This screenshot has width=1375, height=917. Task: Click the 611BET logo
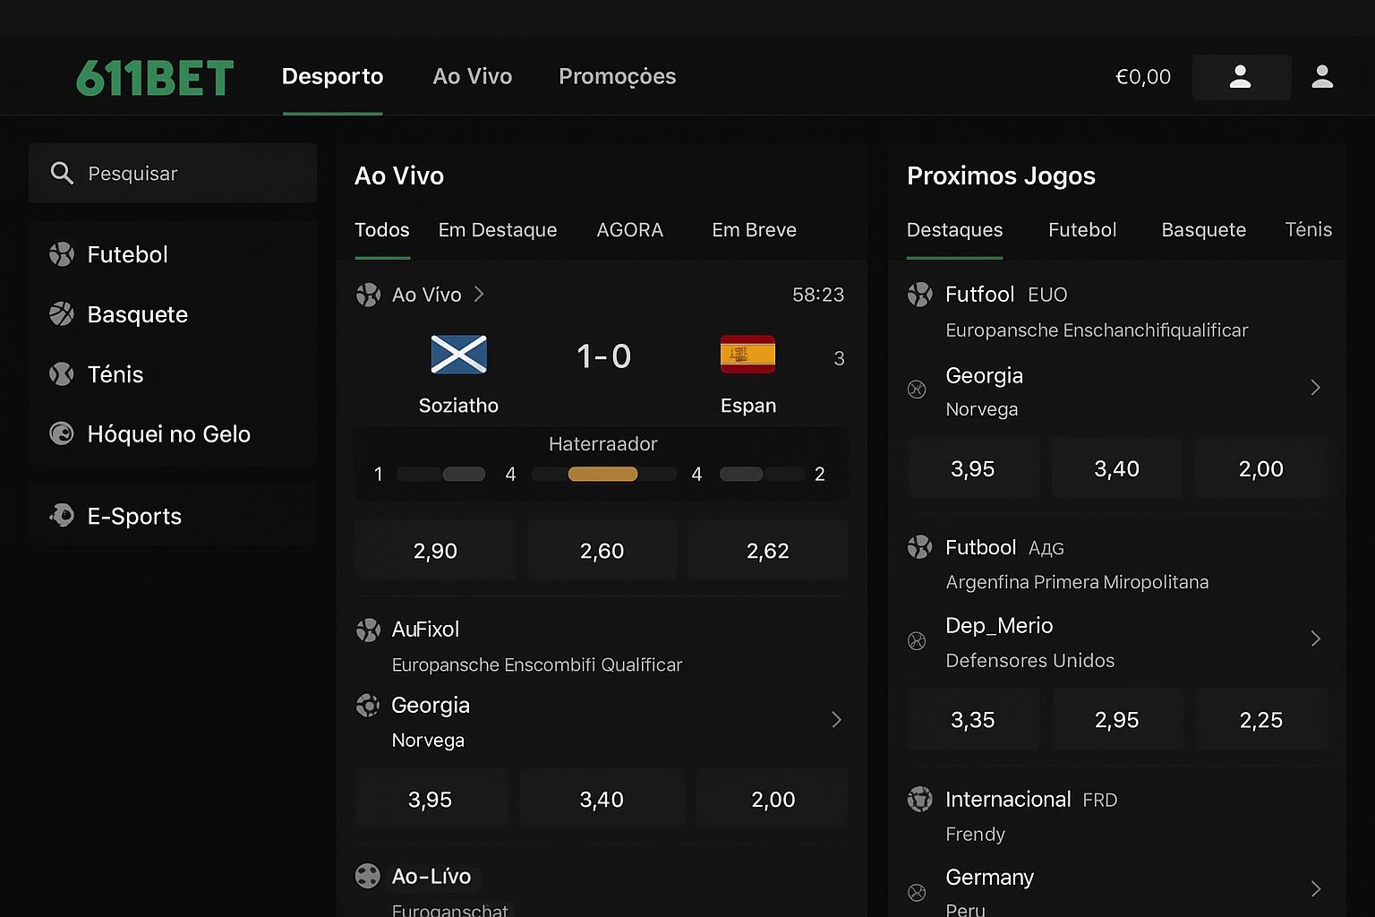point(155,77)
